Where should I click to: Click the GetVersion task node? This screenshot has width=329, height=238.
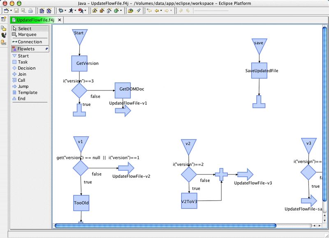[x=79, y=63]
